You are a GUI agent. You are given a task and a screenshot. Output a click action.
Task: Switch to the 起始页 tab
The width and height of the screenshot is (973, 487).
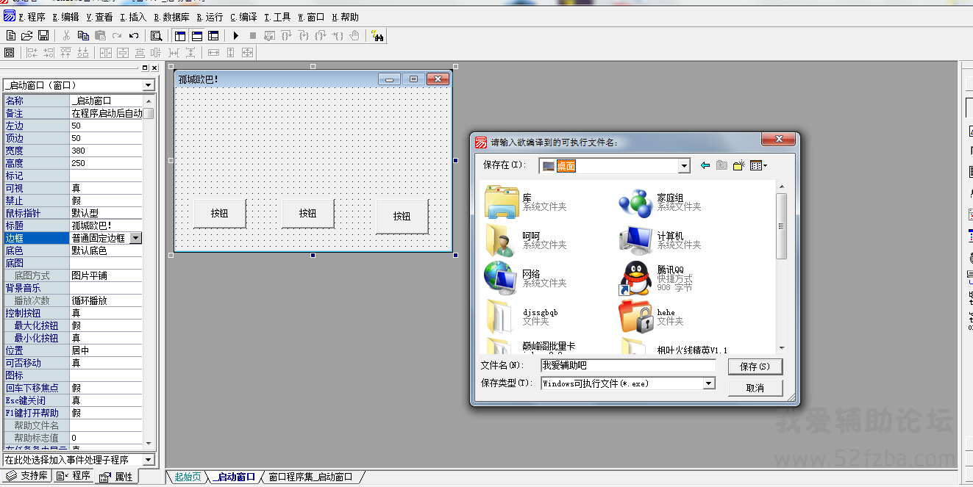tap(188, 477)
